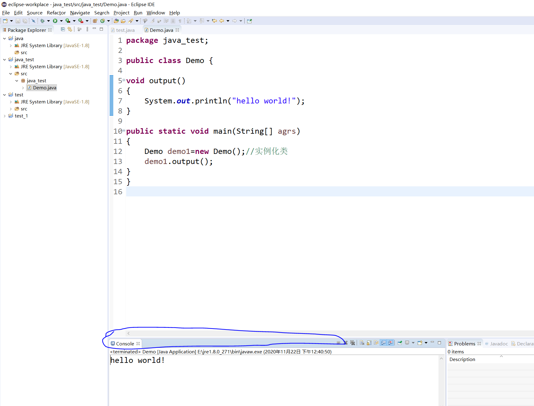Fold the main method at line 10
Viewport: 534px width, 406px height.
point(124,131)
